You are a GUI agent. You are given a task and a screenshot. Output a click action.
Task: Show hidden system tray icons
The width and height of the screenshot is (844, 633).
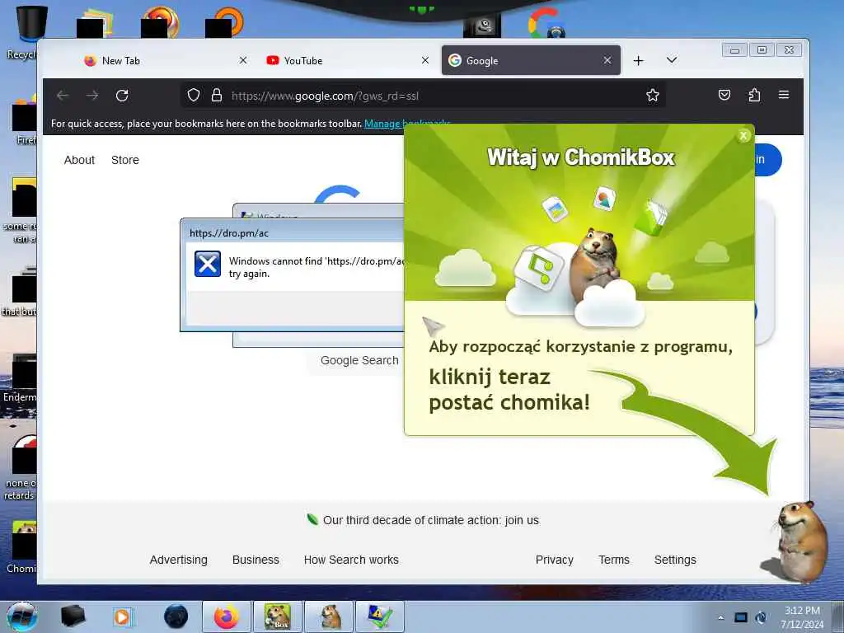pos(720,617)
